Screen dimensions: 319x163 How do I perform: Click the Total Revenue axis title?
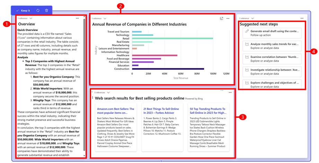(181, 78)
